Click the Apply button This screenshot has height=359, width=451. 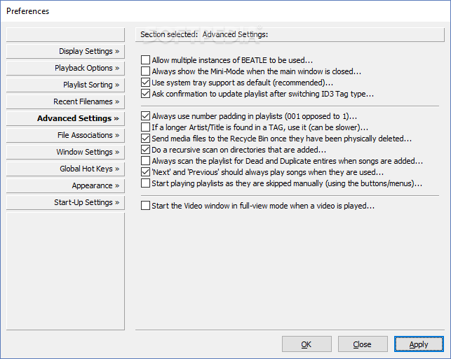pyautogui.click(x=419, y=344)
